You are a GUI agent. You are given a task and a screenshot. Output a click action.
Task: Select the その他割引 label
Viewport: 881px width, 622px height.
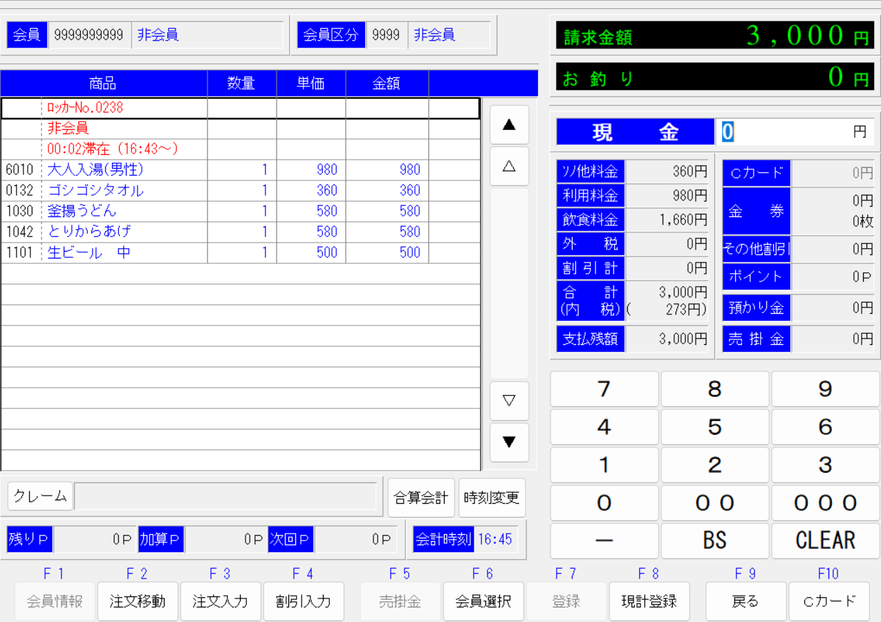pos(757,249)
